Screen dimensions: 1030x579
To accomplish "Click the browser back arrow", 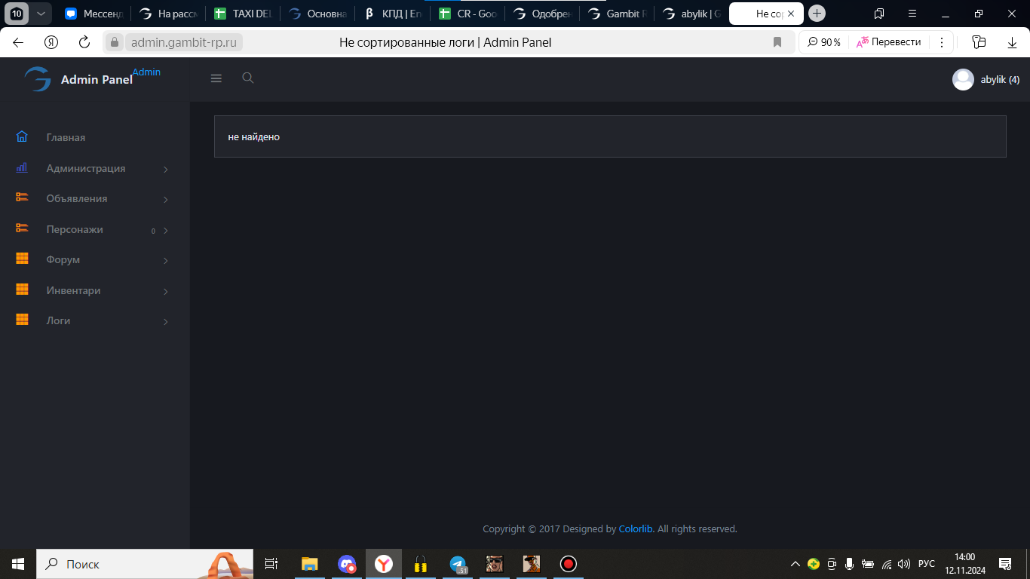I will click(x=18, y=42).
